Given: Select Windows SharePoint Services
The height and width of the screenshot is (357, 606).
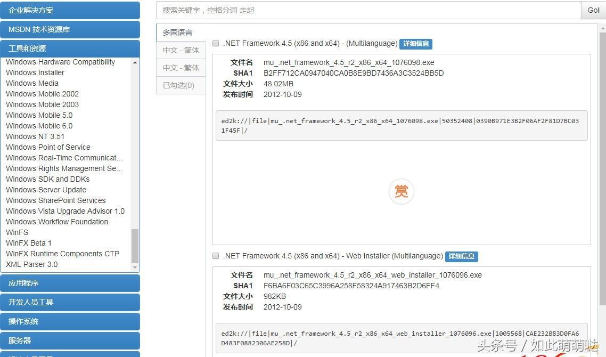Looking at the screenshot, I should click(x=56, y=200).
